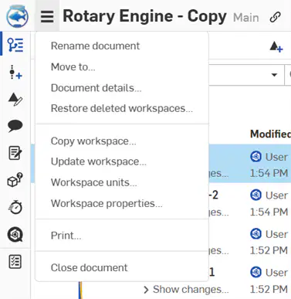Choose Close document in menu

[89, 268]
